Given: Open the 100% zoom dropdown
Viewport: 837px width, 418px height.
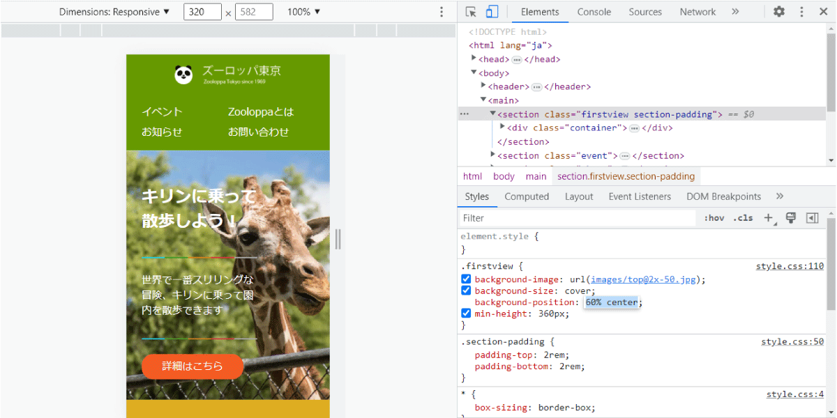Looking at the screenshot, I should [304, 12].
